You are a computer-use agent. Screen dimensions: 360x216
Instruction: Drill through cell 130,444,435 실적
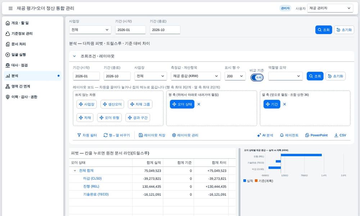click(148, 186)
